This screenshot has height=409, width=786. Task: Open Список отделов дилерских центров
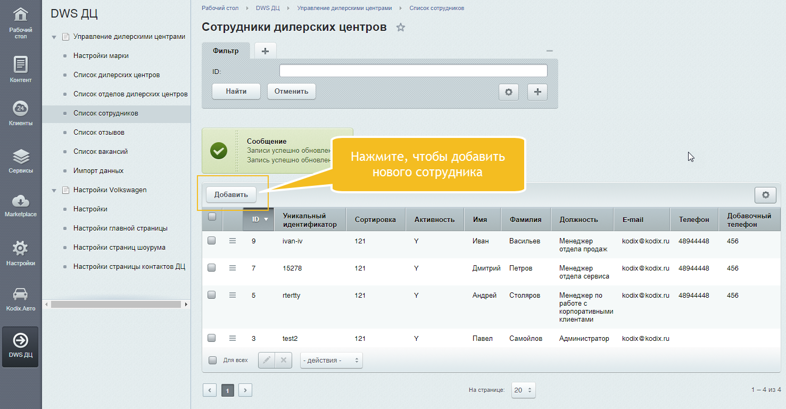130,94
